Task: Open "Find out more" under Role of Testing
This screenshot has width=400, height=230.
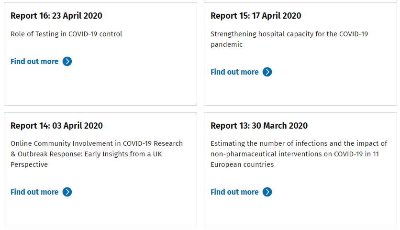Action: click(x=34, y=61)
